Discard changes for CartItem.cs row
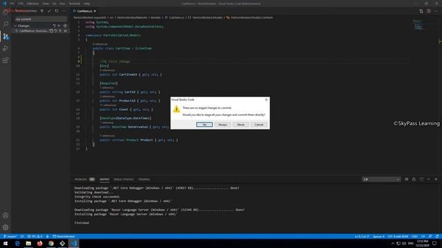The height and width of the screenshot is (248, 442). pos(55,31)
